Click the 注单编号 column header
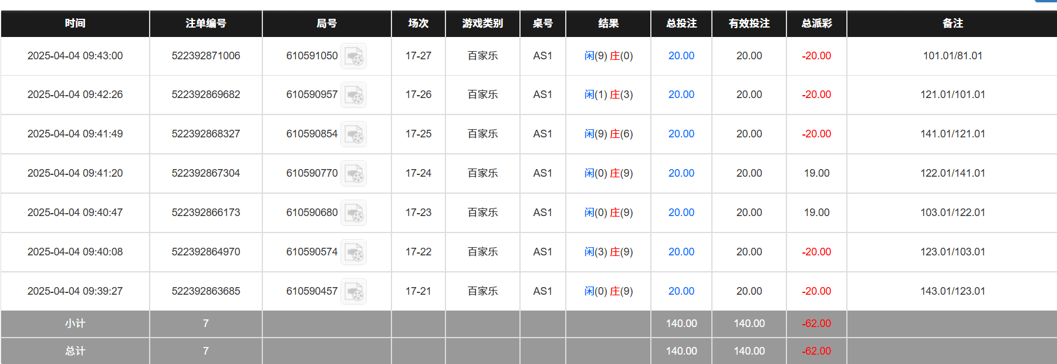The image size is (1057, 364). pyautogui.click(x=205, y=23)
